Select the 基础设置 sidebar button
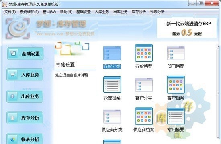The image size is (221, 144). pos(25,54)
